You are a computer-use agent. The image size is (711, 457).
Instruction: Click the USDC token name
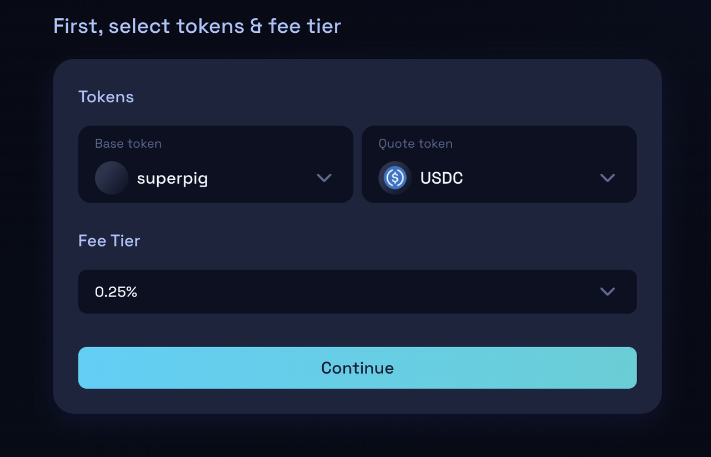point(442,178)
